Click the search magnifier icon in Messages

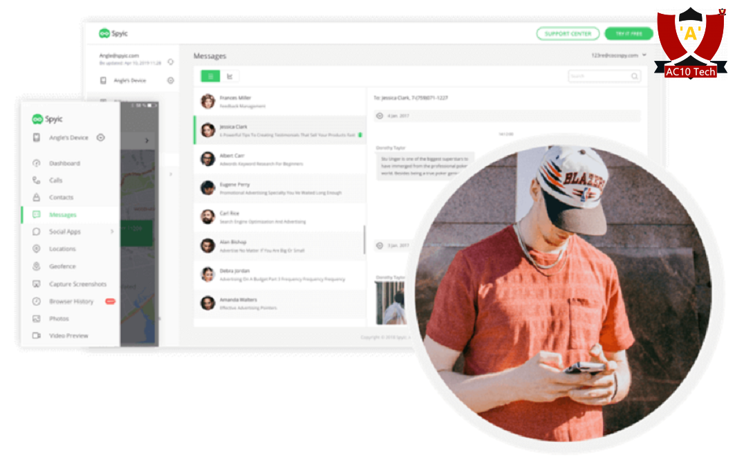click(x=634, y=76)
